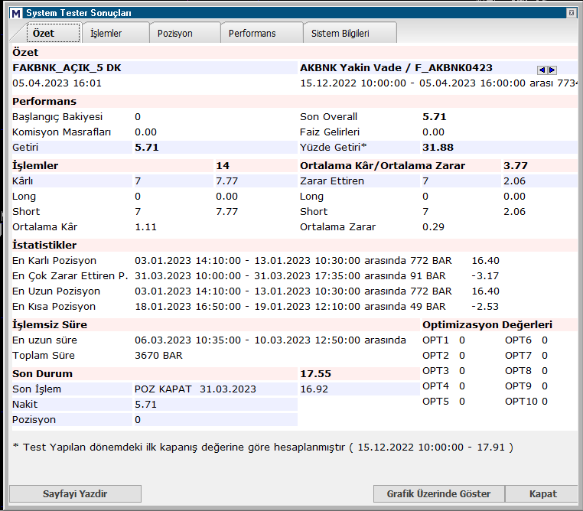Click the Faiz Gelirleri label
This screenshot has width=583, height=511.
[x=330, y=132]
